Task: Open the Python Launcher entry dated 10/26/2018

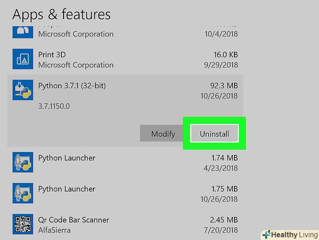Action: click(67, 189)
